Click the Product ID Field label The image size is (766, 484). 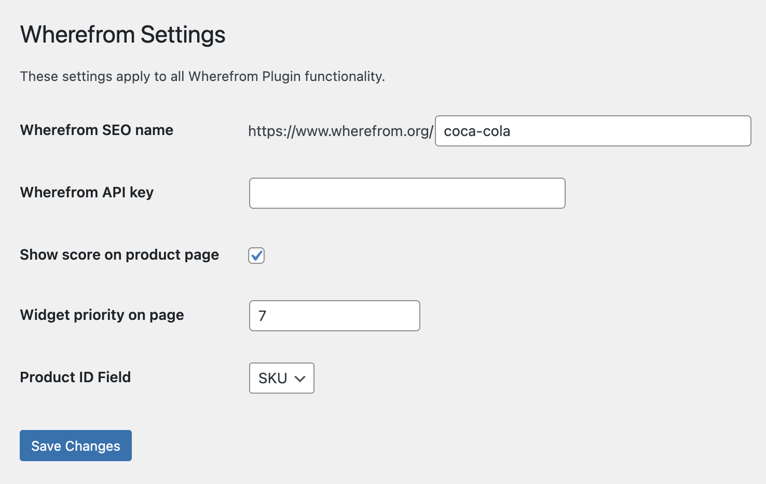[75, 377]
